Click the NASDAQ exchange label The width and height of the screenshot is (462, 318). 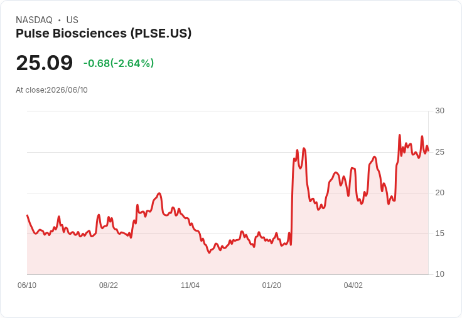(x=34, y=20)
